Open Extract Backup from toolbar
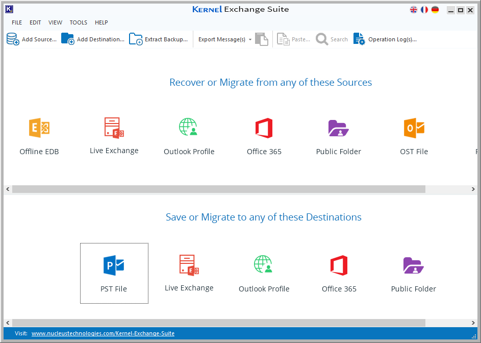 click(x=158, y=39)
